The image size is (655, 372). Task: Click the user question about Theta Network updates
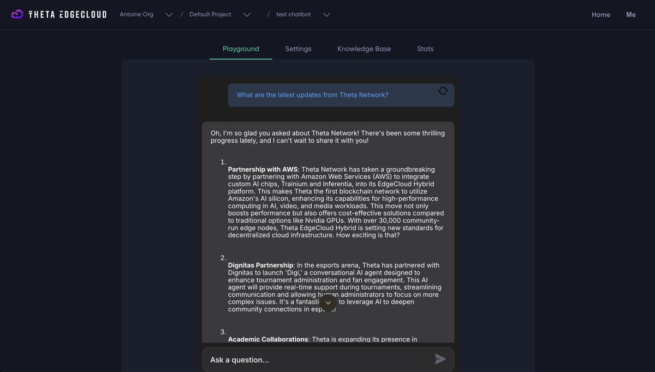point(313,95)
